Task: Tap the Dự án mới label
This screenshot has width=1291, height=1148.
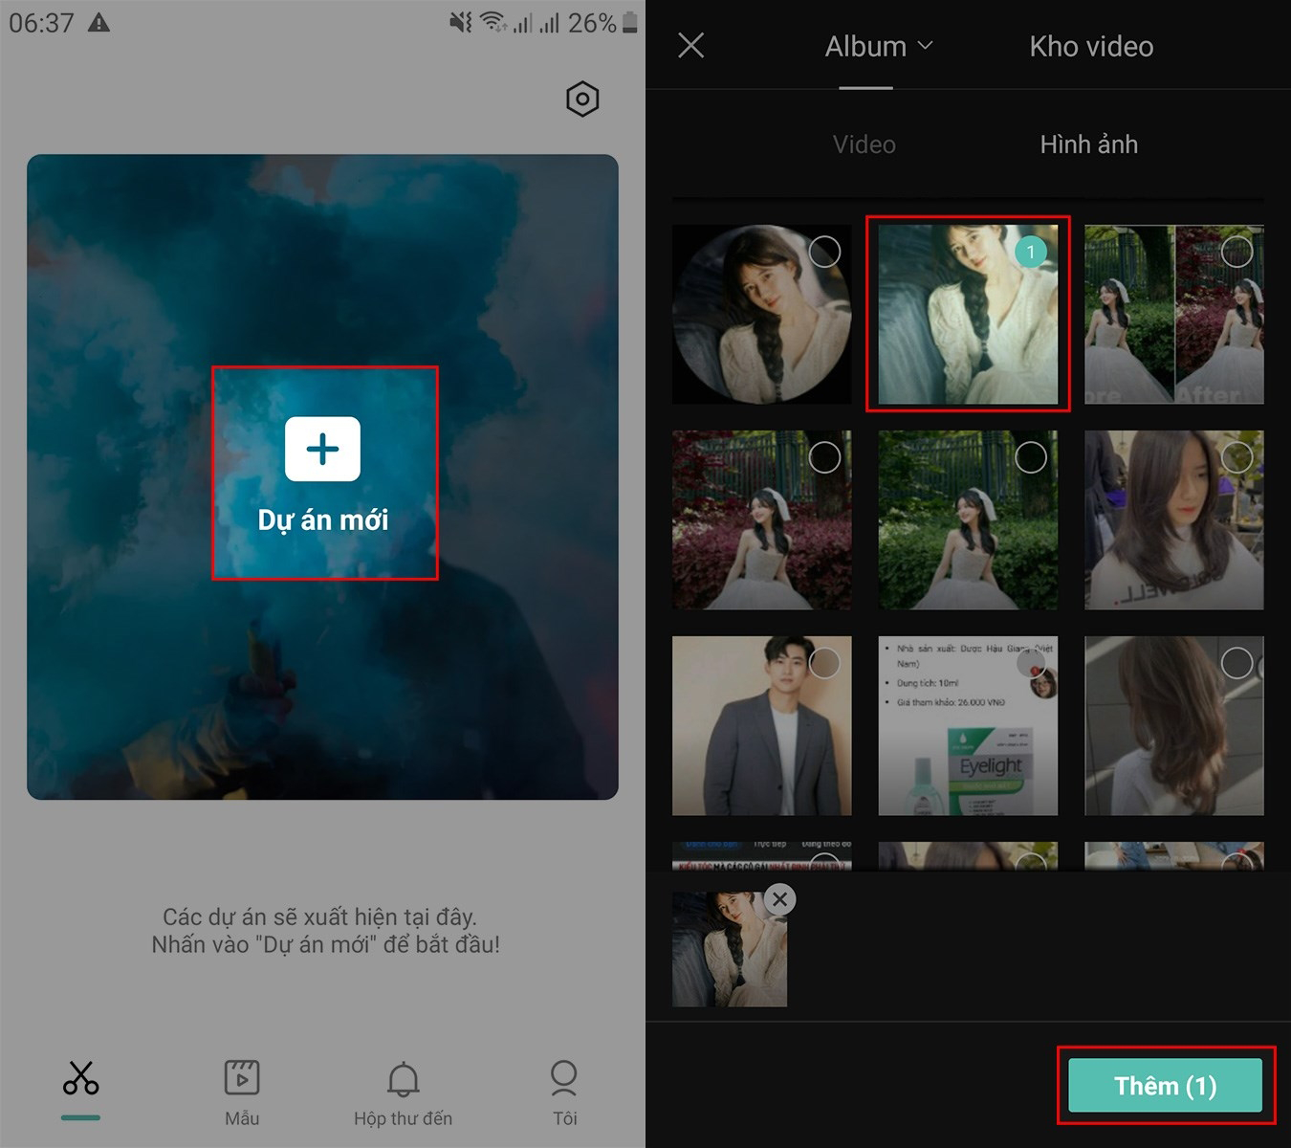Action: tap(323, 519)
